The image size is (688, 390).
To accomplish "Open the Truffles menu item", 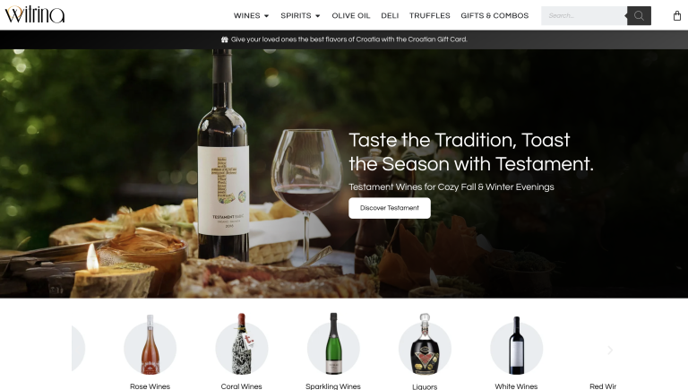I will [430, 16].
